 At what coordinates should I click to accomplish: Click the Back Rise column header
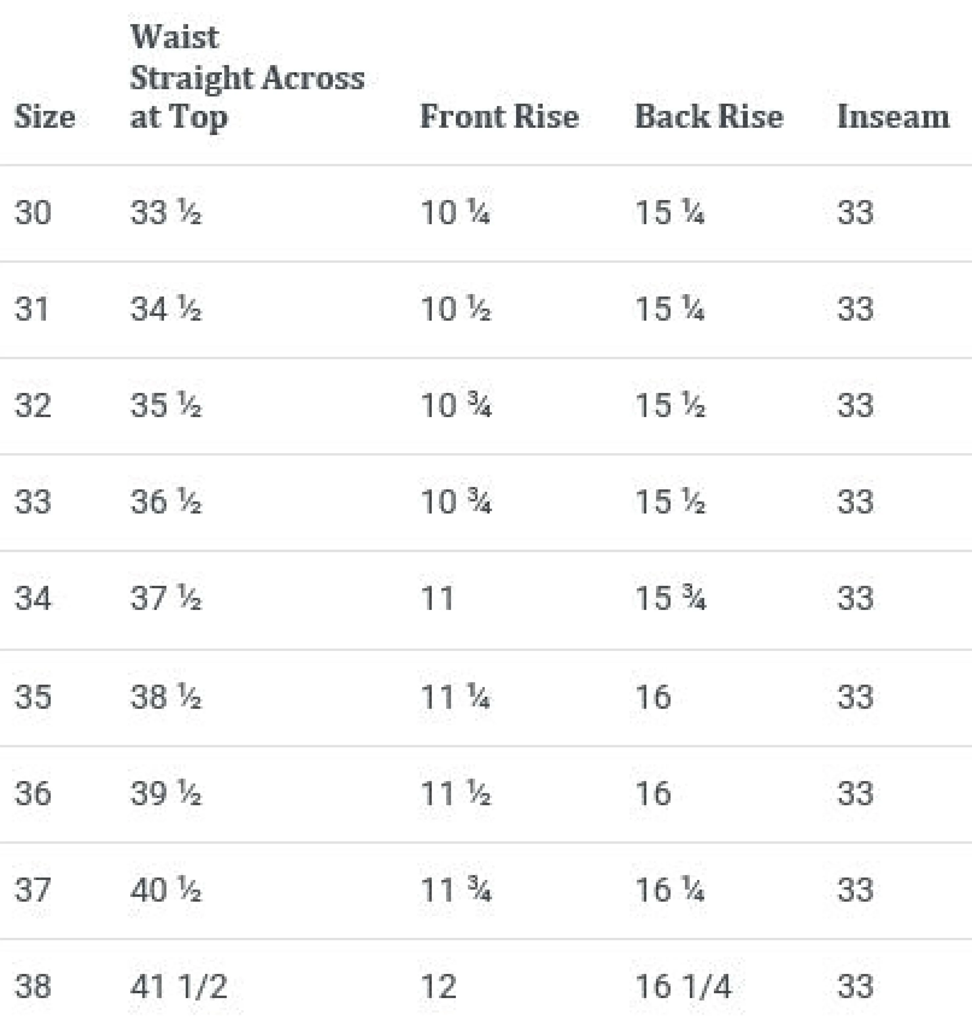708,117
